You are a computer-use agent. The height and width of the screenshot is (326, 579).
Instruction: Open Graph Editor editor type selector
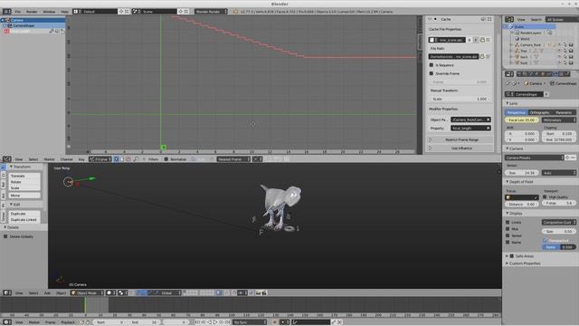(7, 159)
